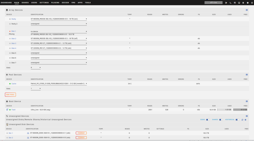This screenshot has height=141, width=254.
Task: Click FORMAT button for Dev 1
Action: [81, 133]
